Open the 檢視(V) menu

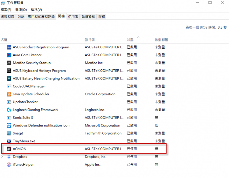36,10
